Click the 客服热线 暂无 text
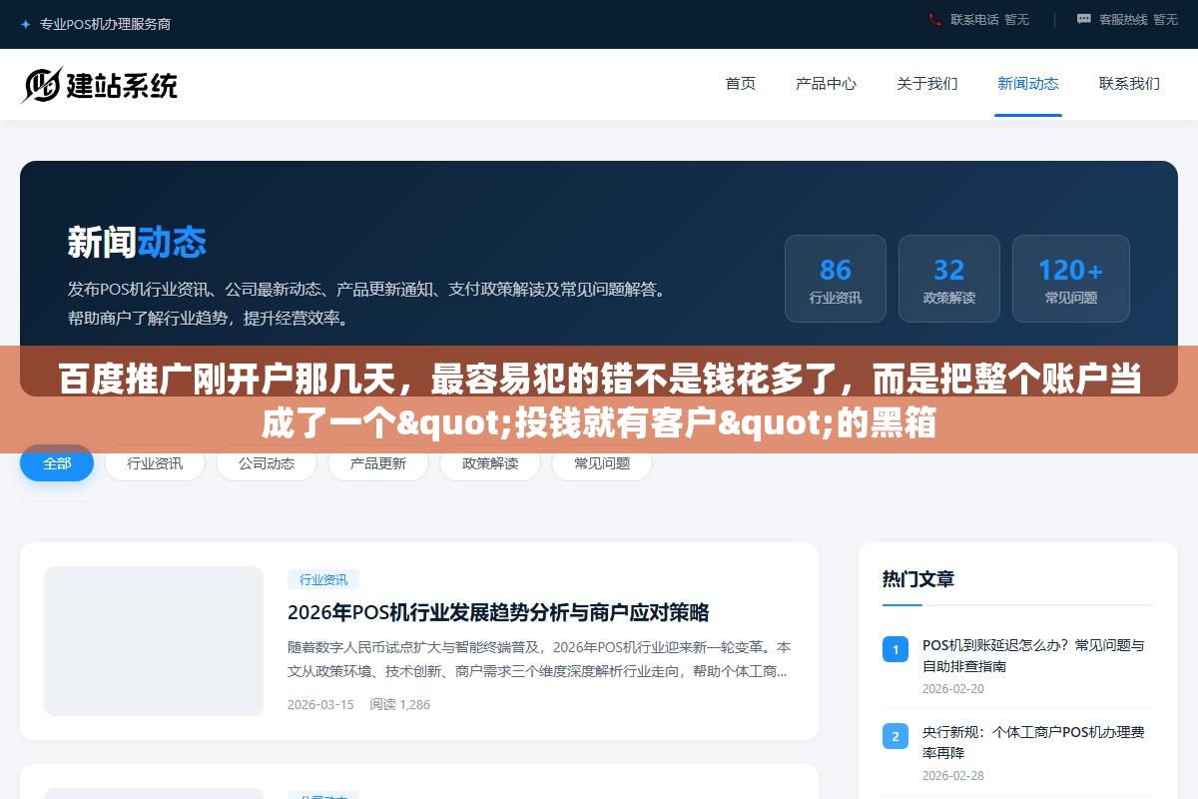Image resolution: width=1198 pixels, height=799 pixels. 1138,19
